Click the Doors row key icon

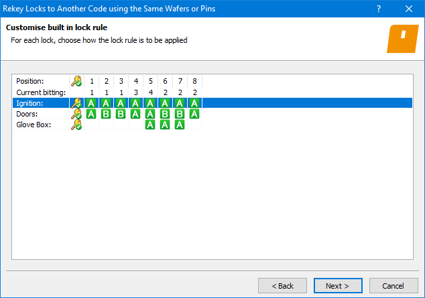[x=76, y=114]
